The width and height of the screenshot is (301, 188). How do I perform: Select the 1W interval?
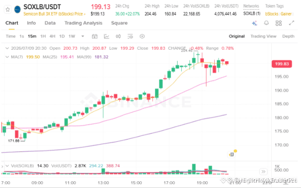click(x=72, y=37)
